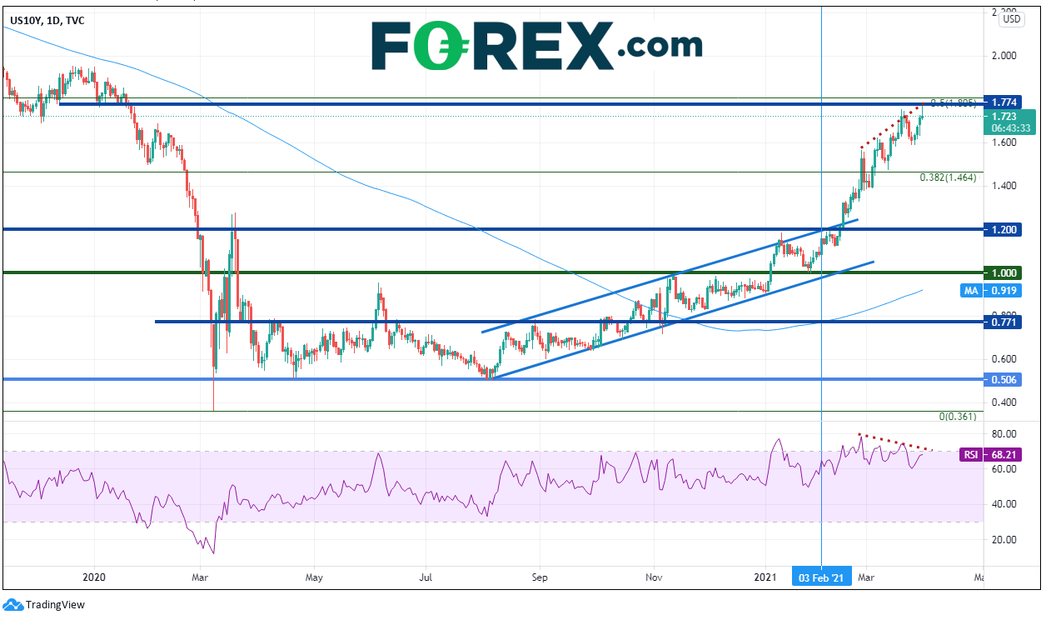This screenshot has height=620, width=1046.
Task: Open the USD currency selector
Action: (x=1011, y=19)
